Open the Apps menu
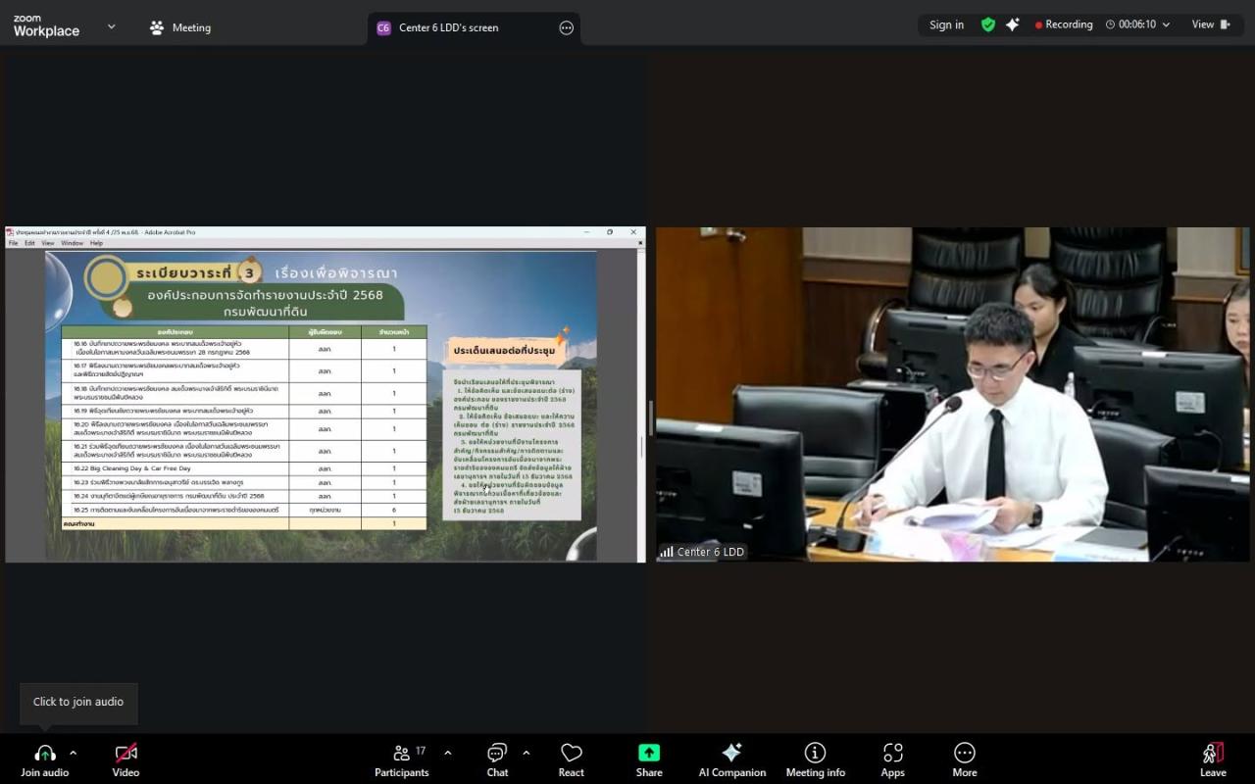This screenshot has width=1255, height=784. tap(892, 759)
